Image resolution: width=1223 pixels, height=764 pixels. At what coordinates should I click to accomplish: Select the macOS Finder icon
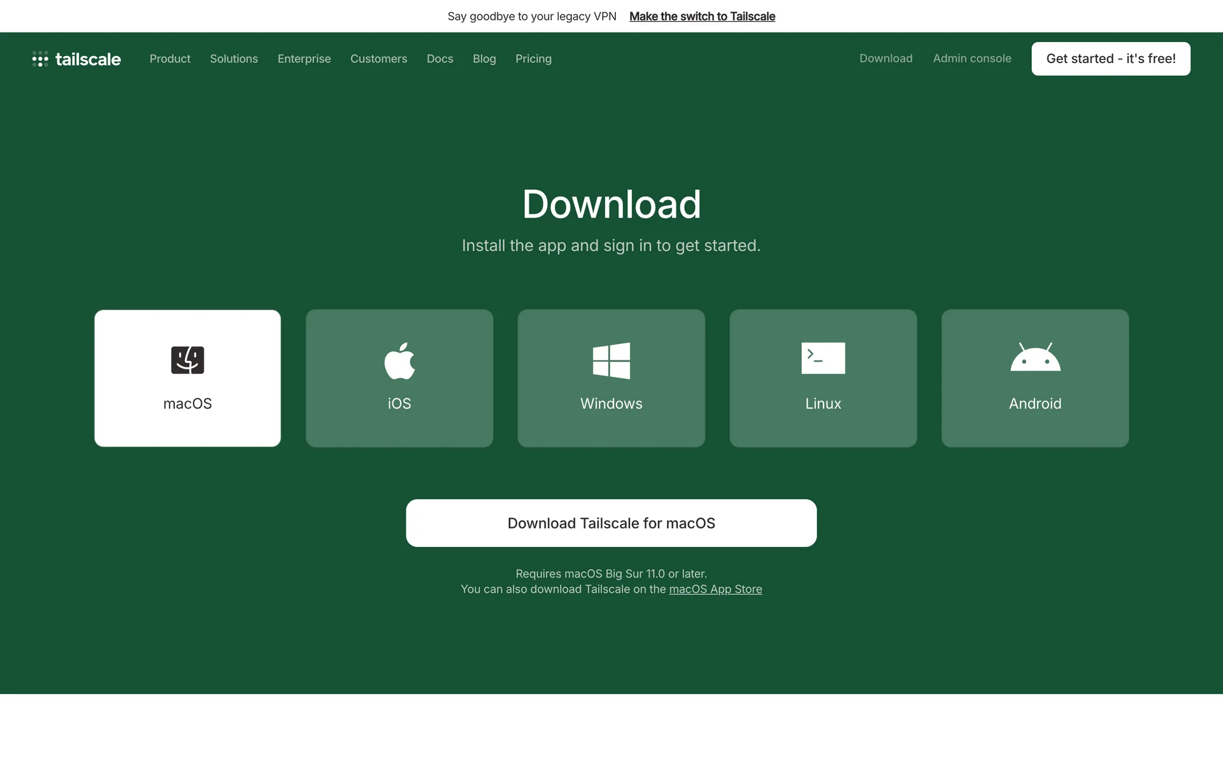click(187, 360)
